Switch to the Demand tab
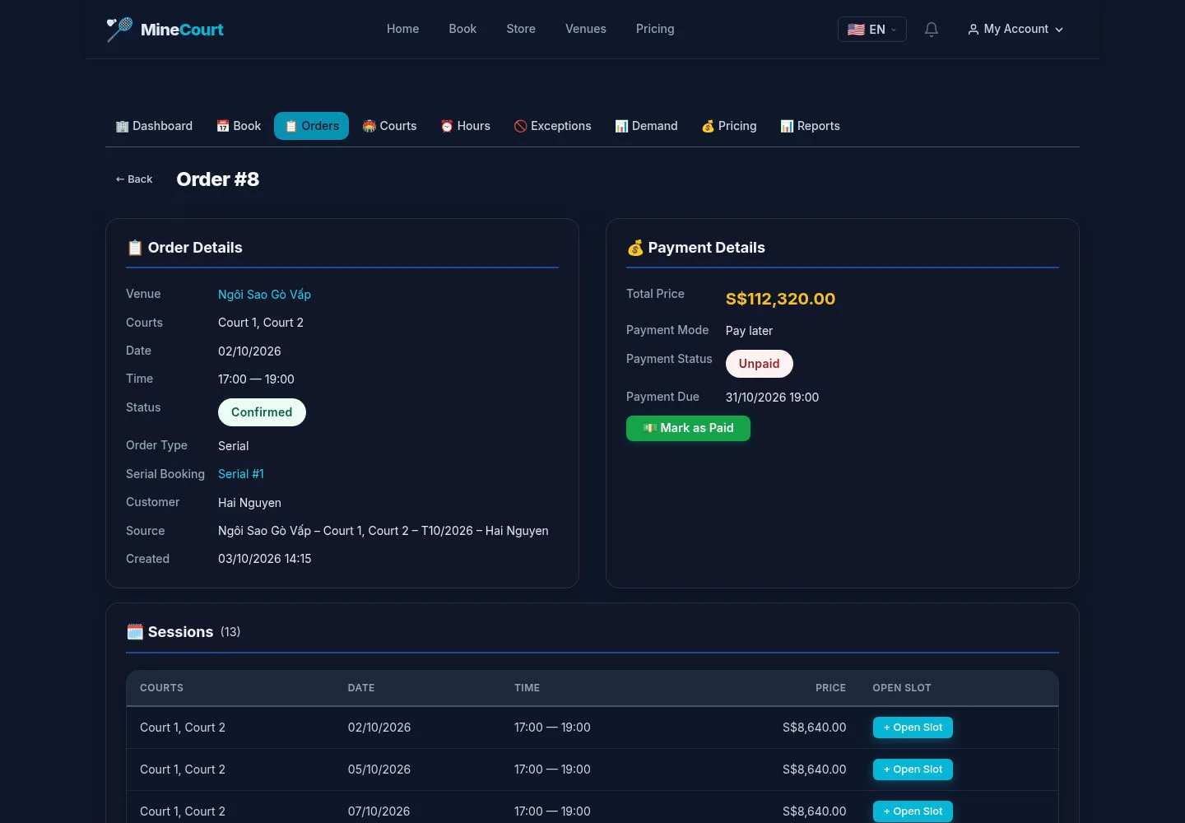Screen dimensions: 1185x823 pos(647,126)
